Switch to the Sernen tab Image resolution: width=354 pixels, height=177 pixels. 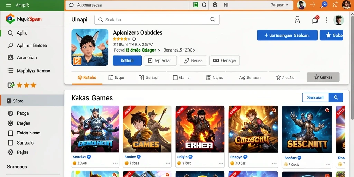click(x=250, y=78)
